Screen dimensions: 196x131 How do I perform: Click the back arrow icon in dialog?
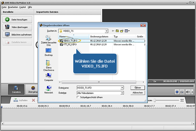113,31
